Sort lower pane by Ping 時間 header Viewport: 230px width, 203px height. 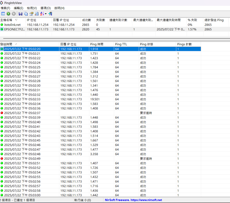(x=101, y=44)
